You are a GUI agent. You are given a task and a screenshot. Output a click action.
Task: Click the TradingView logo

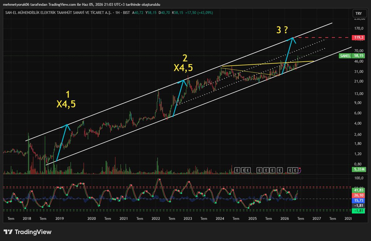pos(28,232)
